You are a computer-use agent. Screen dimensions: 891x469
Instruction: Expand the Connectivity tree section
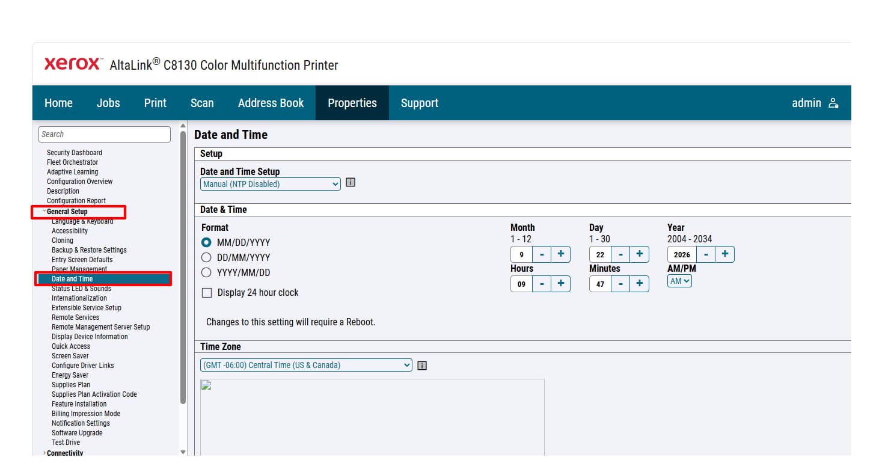[44, 453]
